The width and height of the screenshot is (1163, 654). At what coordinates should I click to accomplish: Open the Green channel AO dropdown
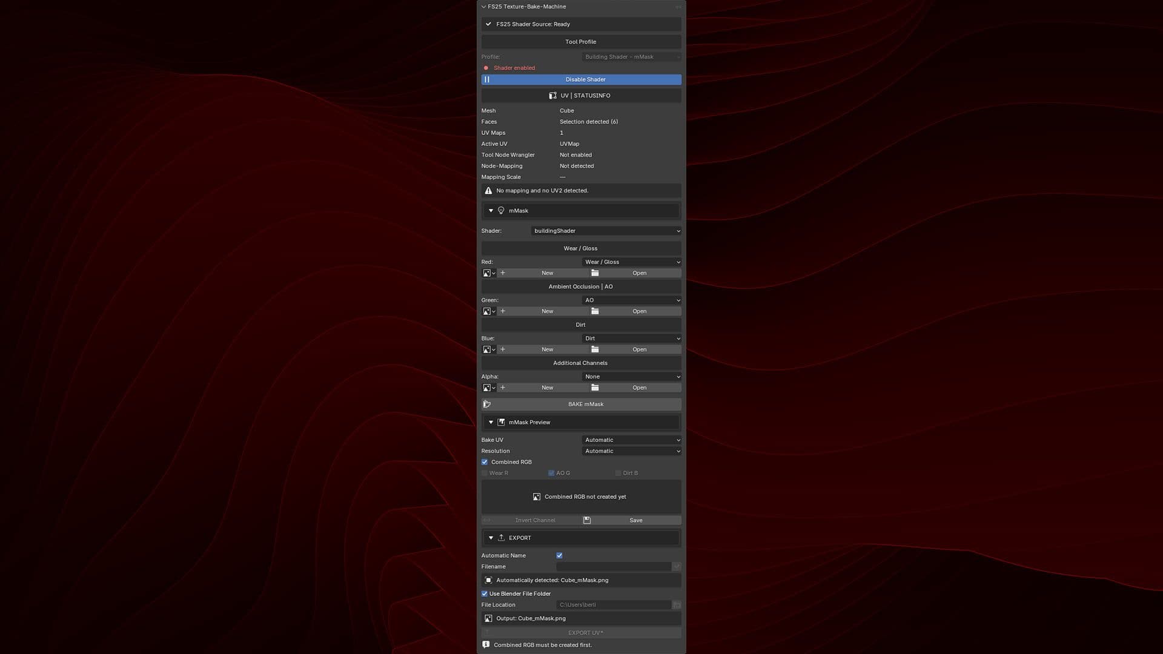coord(631,300)
